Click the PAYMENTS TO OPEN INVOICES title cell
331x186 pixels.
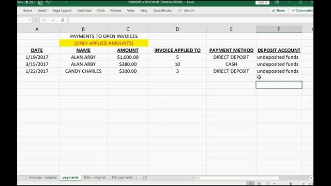click(x=104, y=36)
